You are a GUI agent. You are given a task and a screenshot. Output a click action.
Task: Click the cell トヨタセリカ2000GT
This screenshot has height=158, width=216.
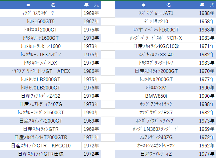156,79
